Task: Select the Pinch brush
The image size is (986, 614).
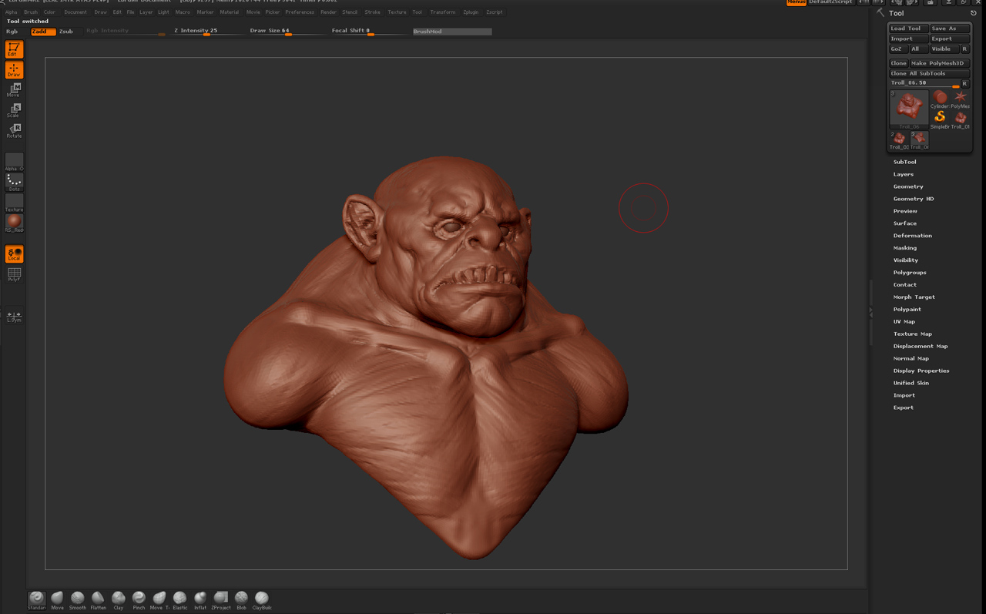Action: (139, 599)
